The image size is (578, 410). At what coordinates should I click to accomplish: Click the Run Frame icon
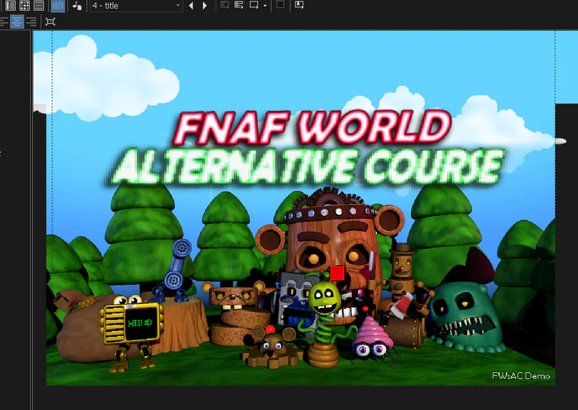(254, 4)
